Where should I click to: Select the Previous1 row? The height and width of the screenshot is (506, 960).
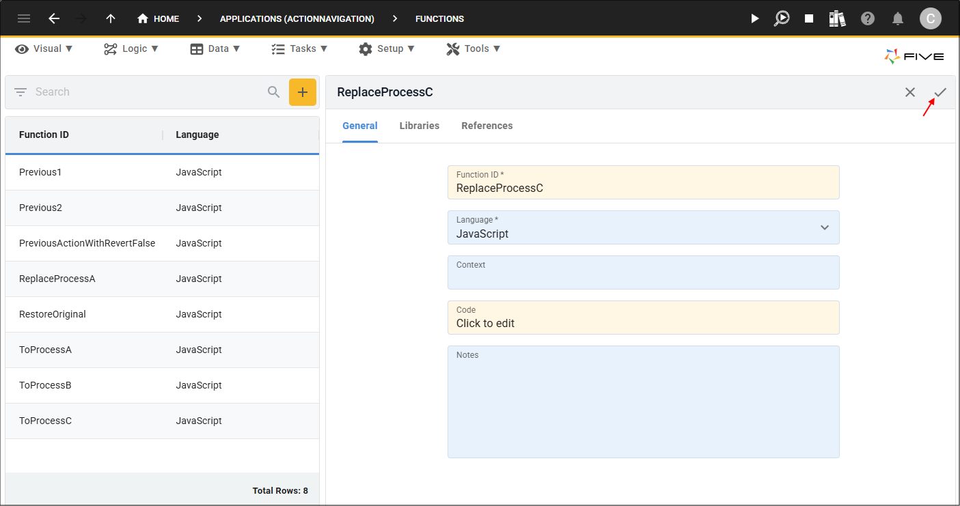162,172
